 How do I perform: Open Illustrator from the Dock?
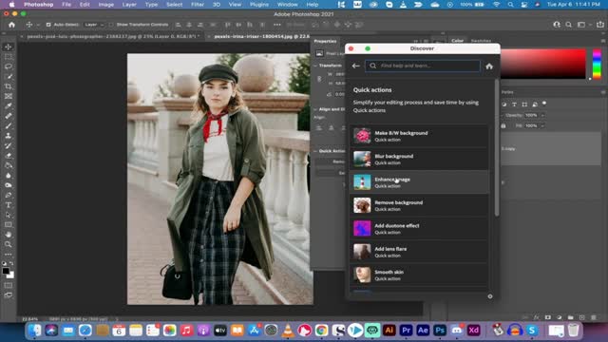click(389, 331)
